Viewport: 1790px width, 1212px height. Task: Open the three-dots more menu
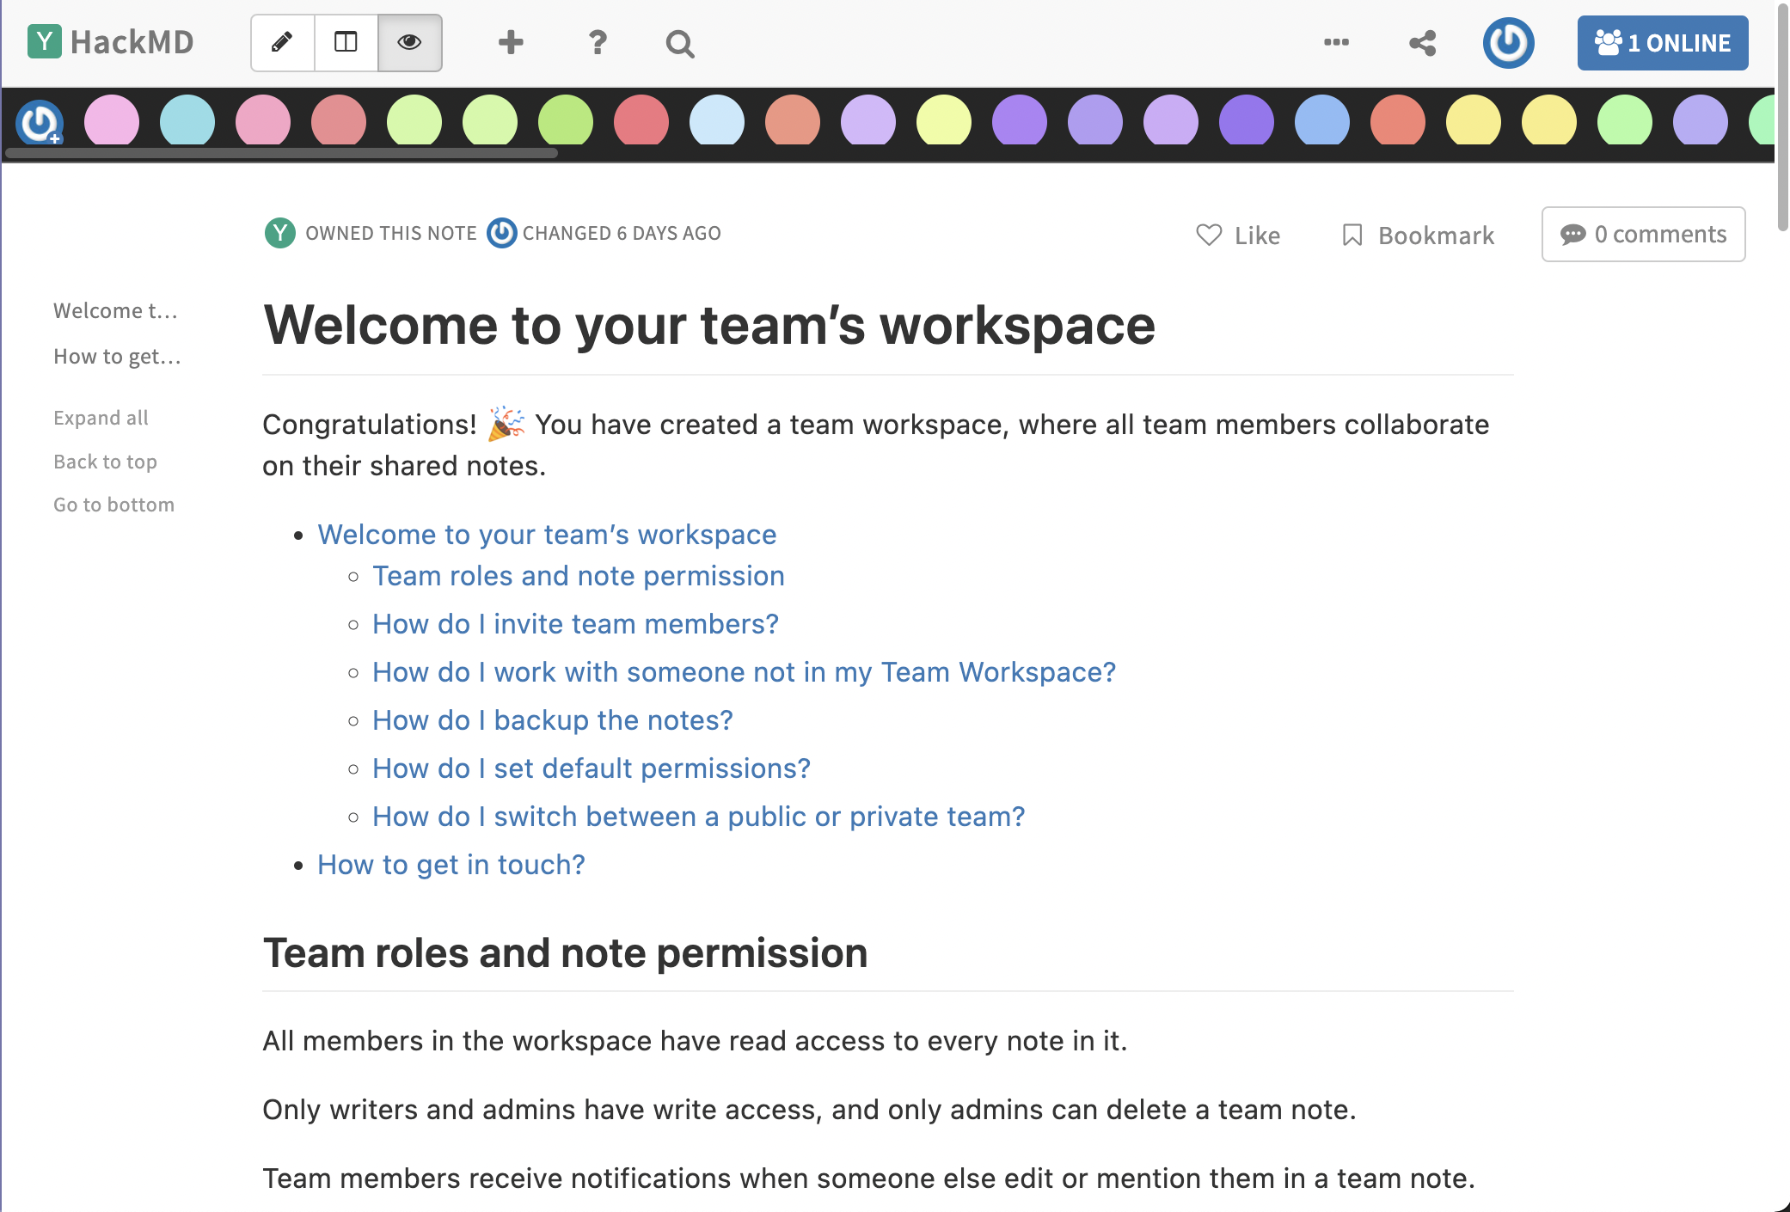click(x=1335, y=42)
